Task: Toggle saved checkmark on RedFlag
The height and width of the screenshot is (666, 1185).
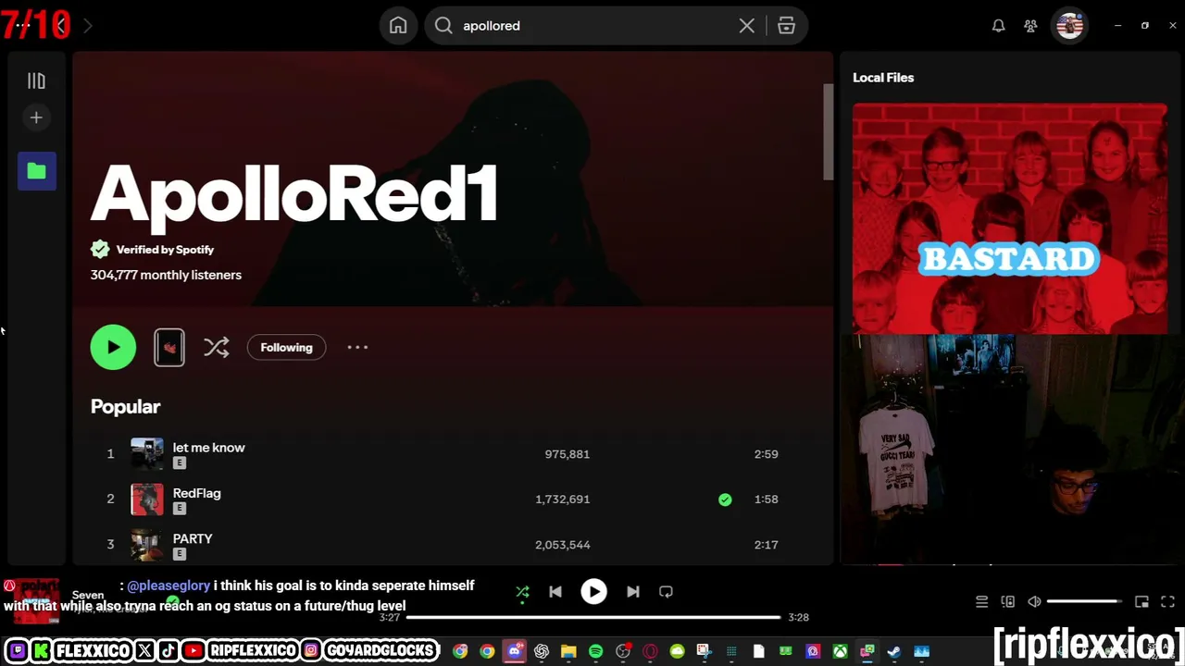Action: [x=725, y=499]
